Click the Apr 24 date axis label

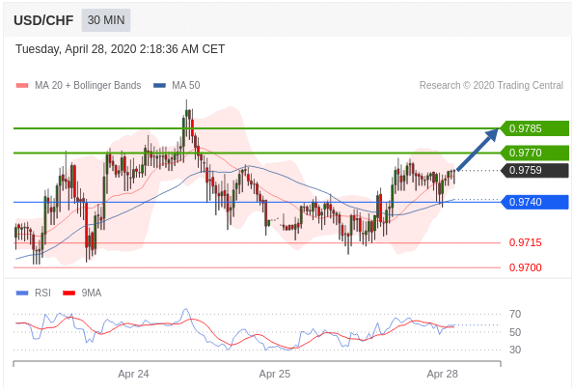133,374
